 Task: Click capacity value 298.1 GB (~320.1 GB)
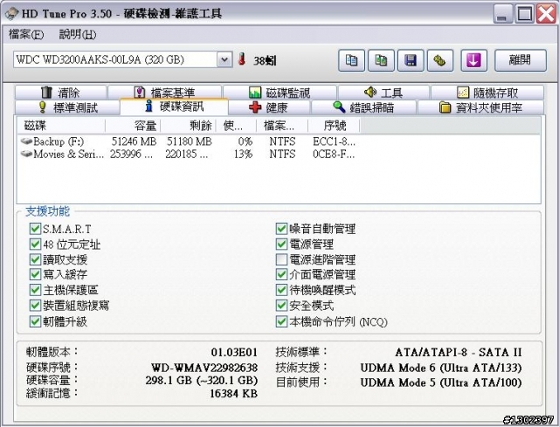click(x=202, y=381)
